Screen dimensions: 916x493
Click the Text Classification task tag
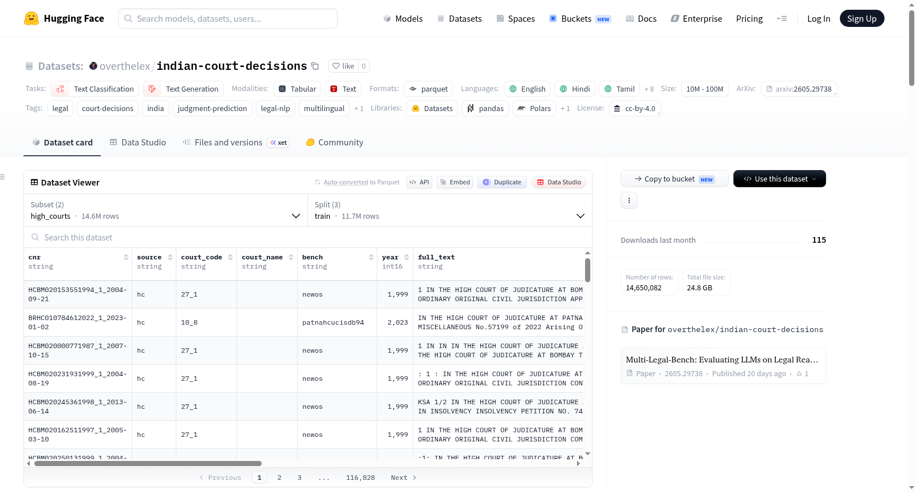(95, 89)
